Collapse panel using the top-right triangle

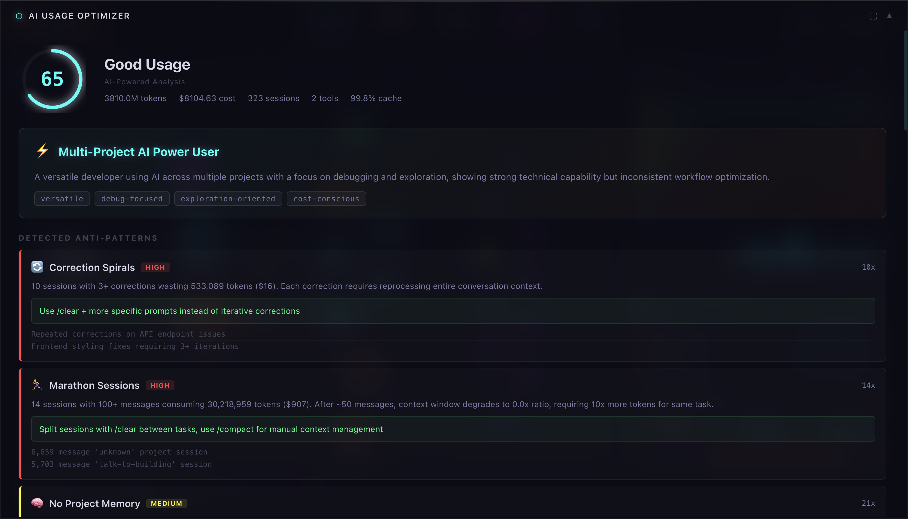click(x=889, y=16)
